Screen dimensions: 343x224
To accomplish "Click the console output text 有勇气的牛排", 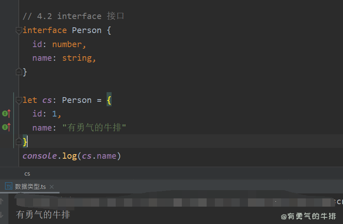I will (43, 214).
